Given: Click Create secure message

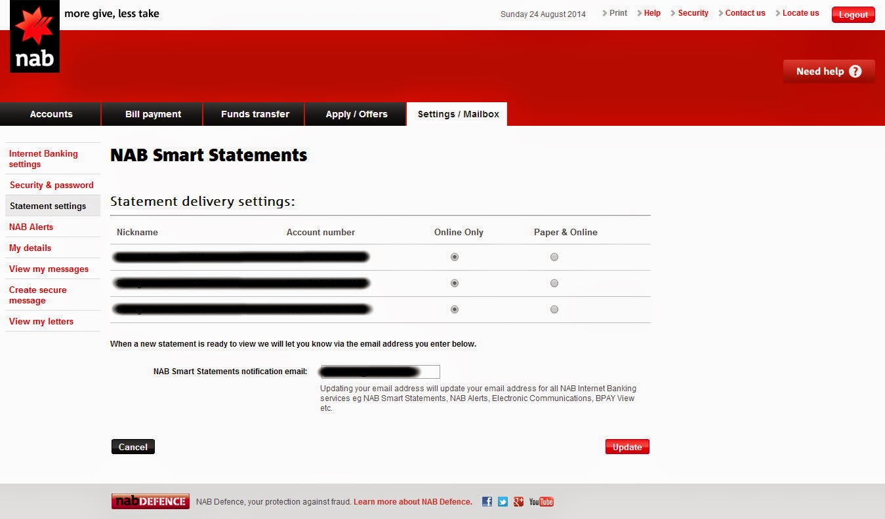Looking at the screenshot, I should pos(37,295).
